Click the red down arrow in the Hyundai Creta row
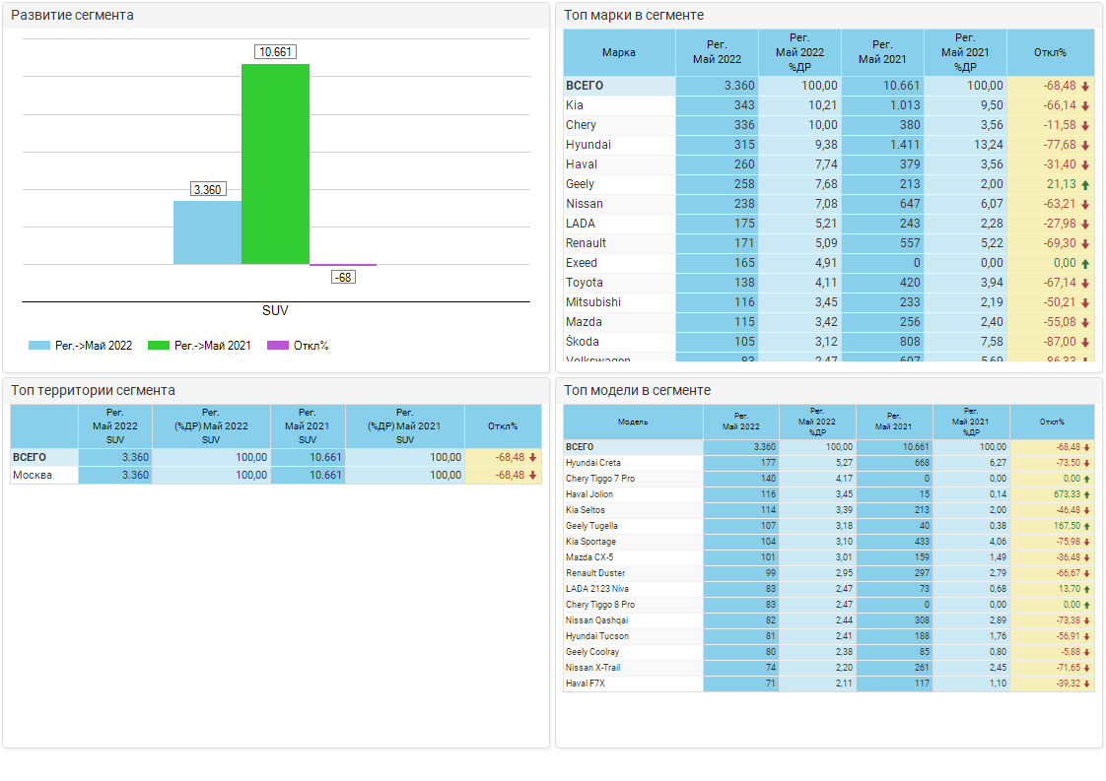Viewport: 1106px width, 781px height. pos(1086,463)
